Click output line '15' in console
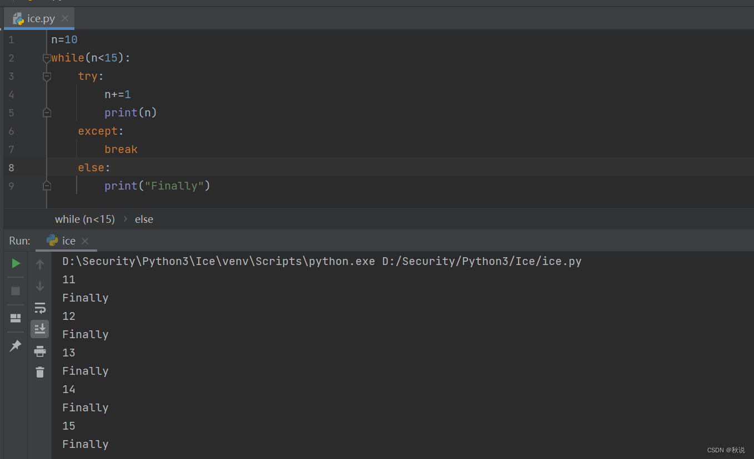 [x=69, y=426]
